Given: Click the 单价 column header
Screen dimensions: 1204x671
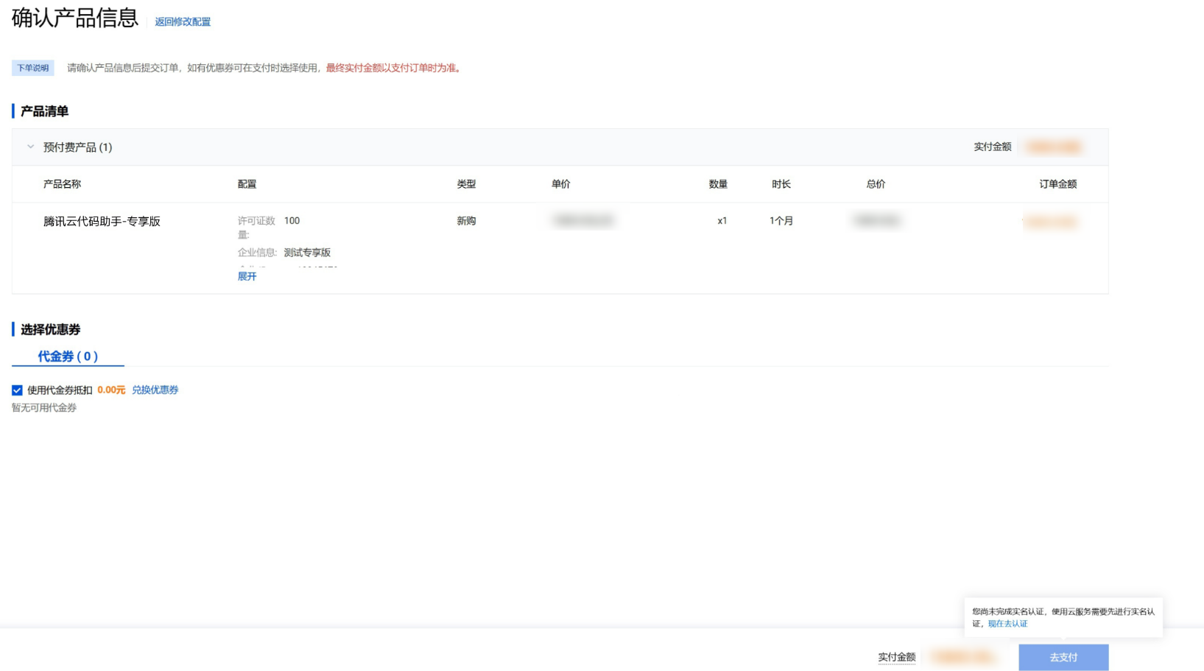Looking at the screenshot, I should click(x=560, y=184).
